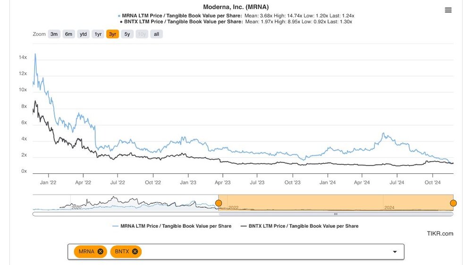The width and height of the screenshot is (472, 265).
Task: Set zoom to 5y
Action: [127, 34]
